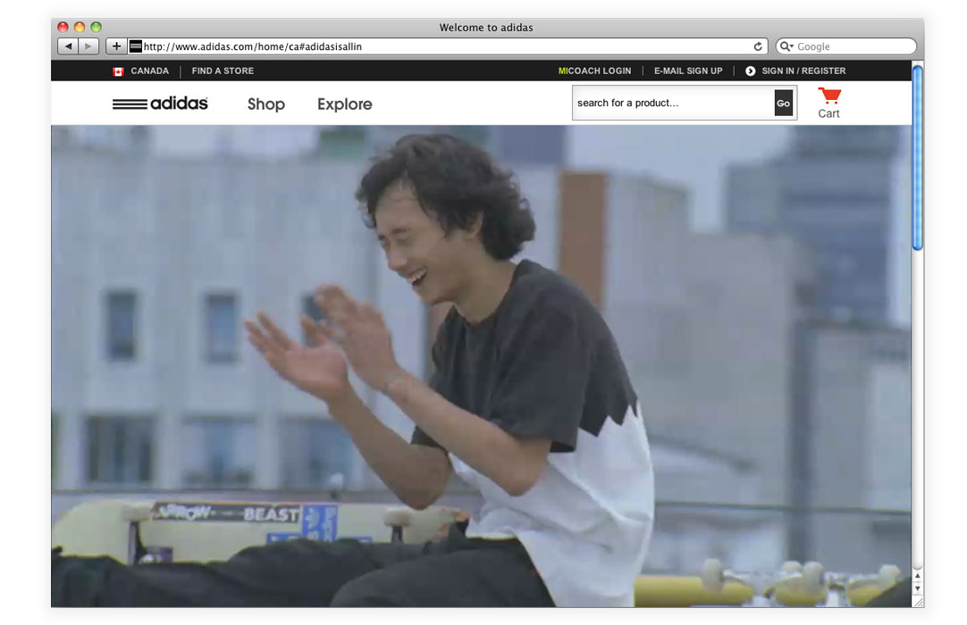Open the Google search magnifier dropdown
The width and height of the screenshot is (967, 625).
(x=786, y=46)
